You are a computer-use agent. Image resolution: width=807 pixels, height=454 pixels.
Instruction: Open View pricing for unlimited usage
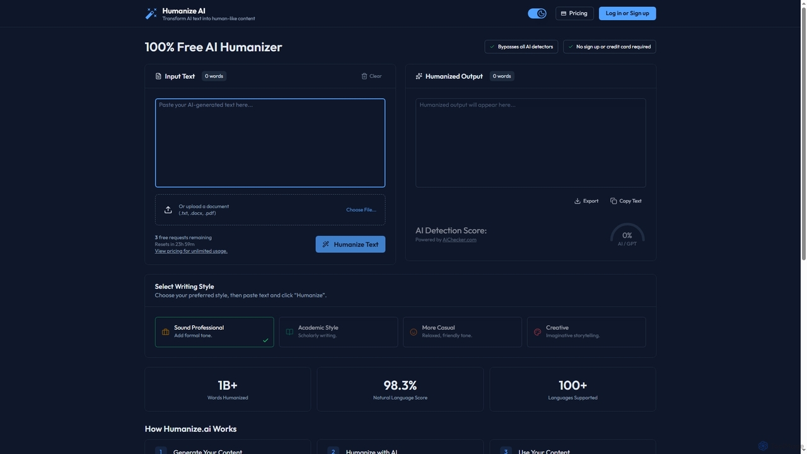(x=191, y=251)
